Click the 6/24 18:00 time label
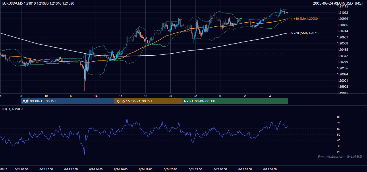 (x=146, y=169)
